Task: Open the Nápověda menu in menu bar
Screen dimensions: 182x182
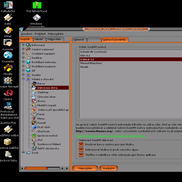Action: pos(56,34)
